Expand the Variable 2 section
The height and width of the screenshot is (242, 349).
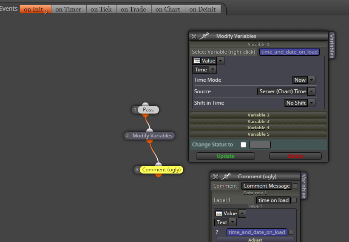tap(258, 115)
